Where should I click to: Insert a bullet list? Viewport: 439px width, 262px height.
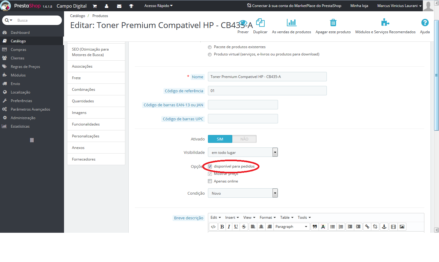tap(333, 227)
